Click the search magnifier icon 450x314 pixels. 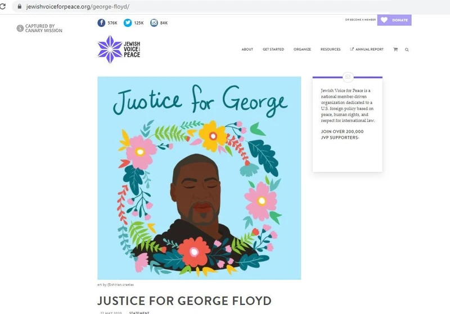pos(407,49)
